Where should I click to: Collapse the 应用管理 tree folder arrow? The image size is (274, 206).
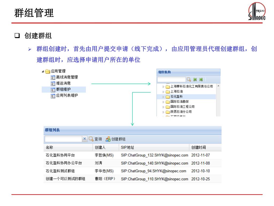pos(43,71)
